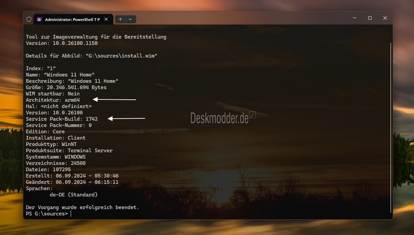
Task: Click the shield icon in the title bar
Action: [x=29, y=19]
